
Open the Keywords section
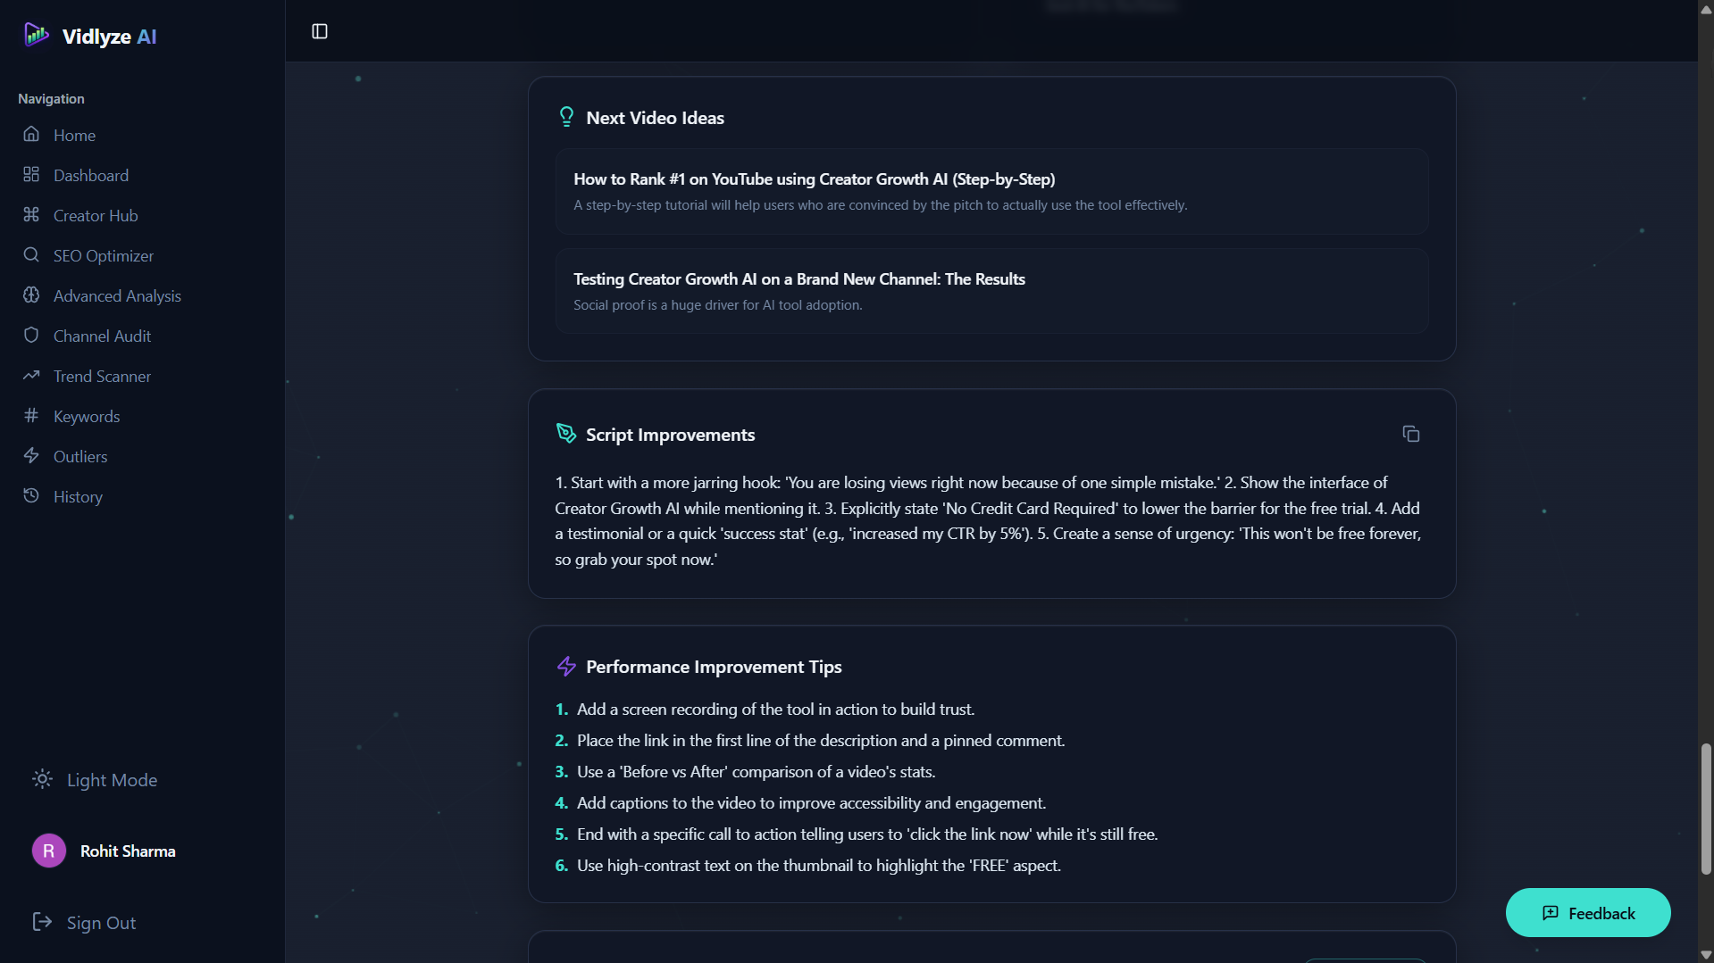click(87, 417)
